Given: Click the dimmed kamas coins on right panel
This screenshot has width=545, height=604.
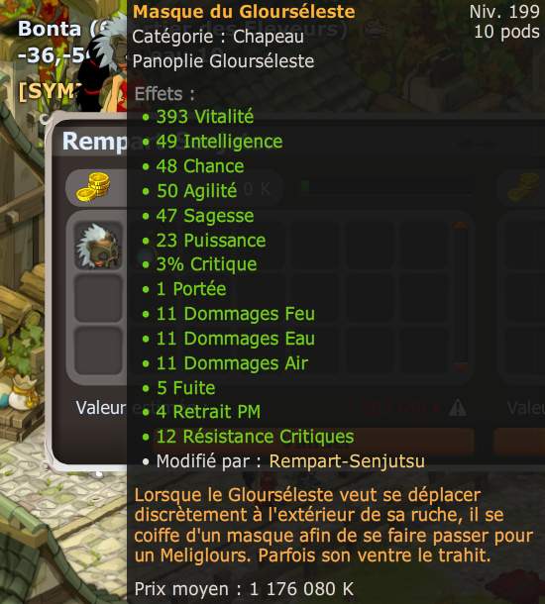Looking at the screenshot, I should point(525,186).
